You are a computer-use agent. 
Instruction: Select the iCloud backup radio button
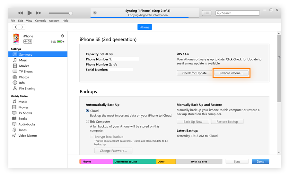coord(87,111)
